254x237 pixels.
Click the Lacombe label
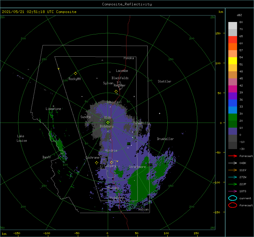pyautogui.click(x=122, y=71)
